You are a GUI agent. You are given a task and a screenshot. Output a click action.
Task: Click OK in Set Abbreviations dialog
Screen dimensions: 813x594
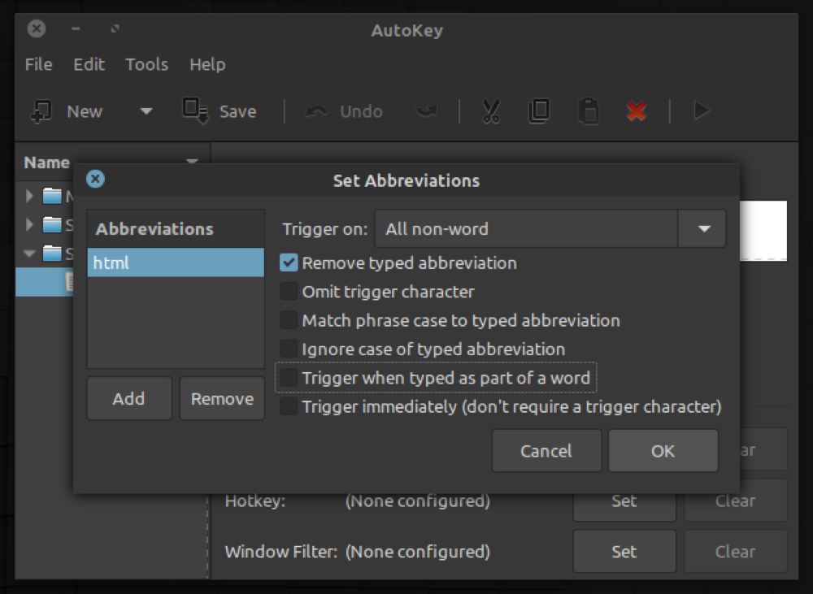coord(663,450)
